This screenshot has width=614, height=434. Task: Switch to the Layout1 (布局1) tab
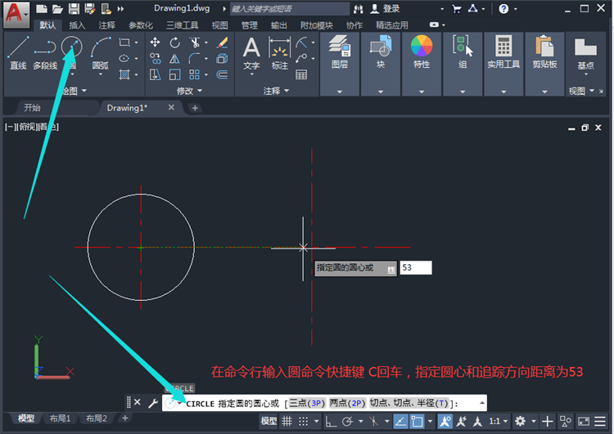point(60,418)
